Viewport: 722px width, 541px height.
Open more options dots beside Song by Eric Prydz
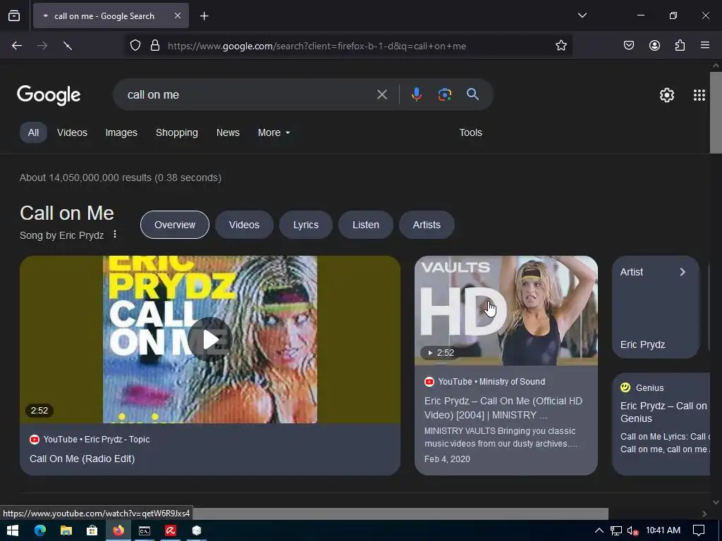tap(115, 235)
